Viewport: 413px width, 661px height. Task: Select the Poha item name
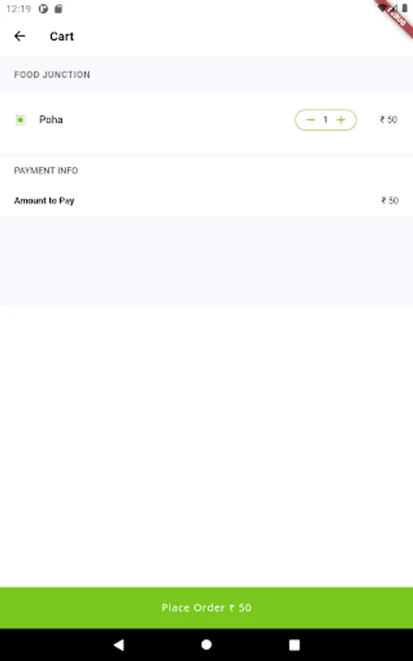[x=51, y=120]
